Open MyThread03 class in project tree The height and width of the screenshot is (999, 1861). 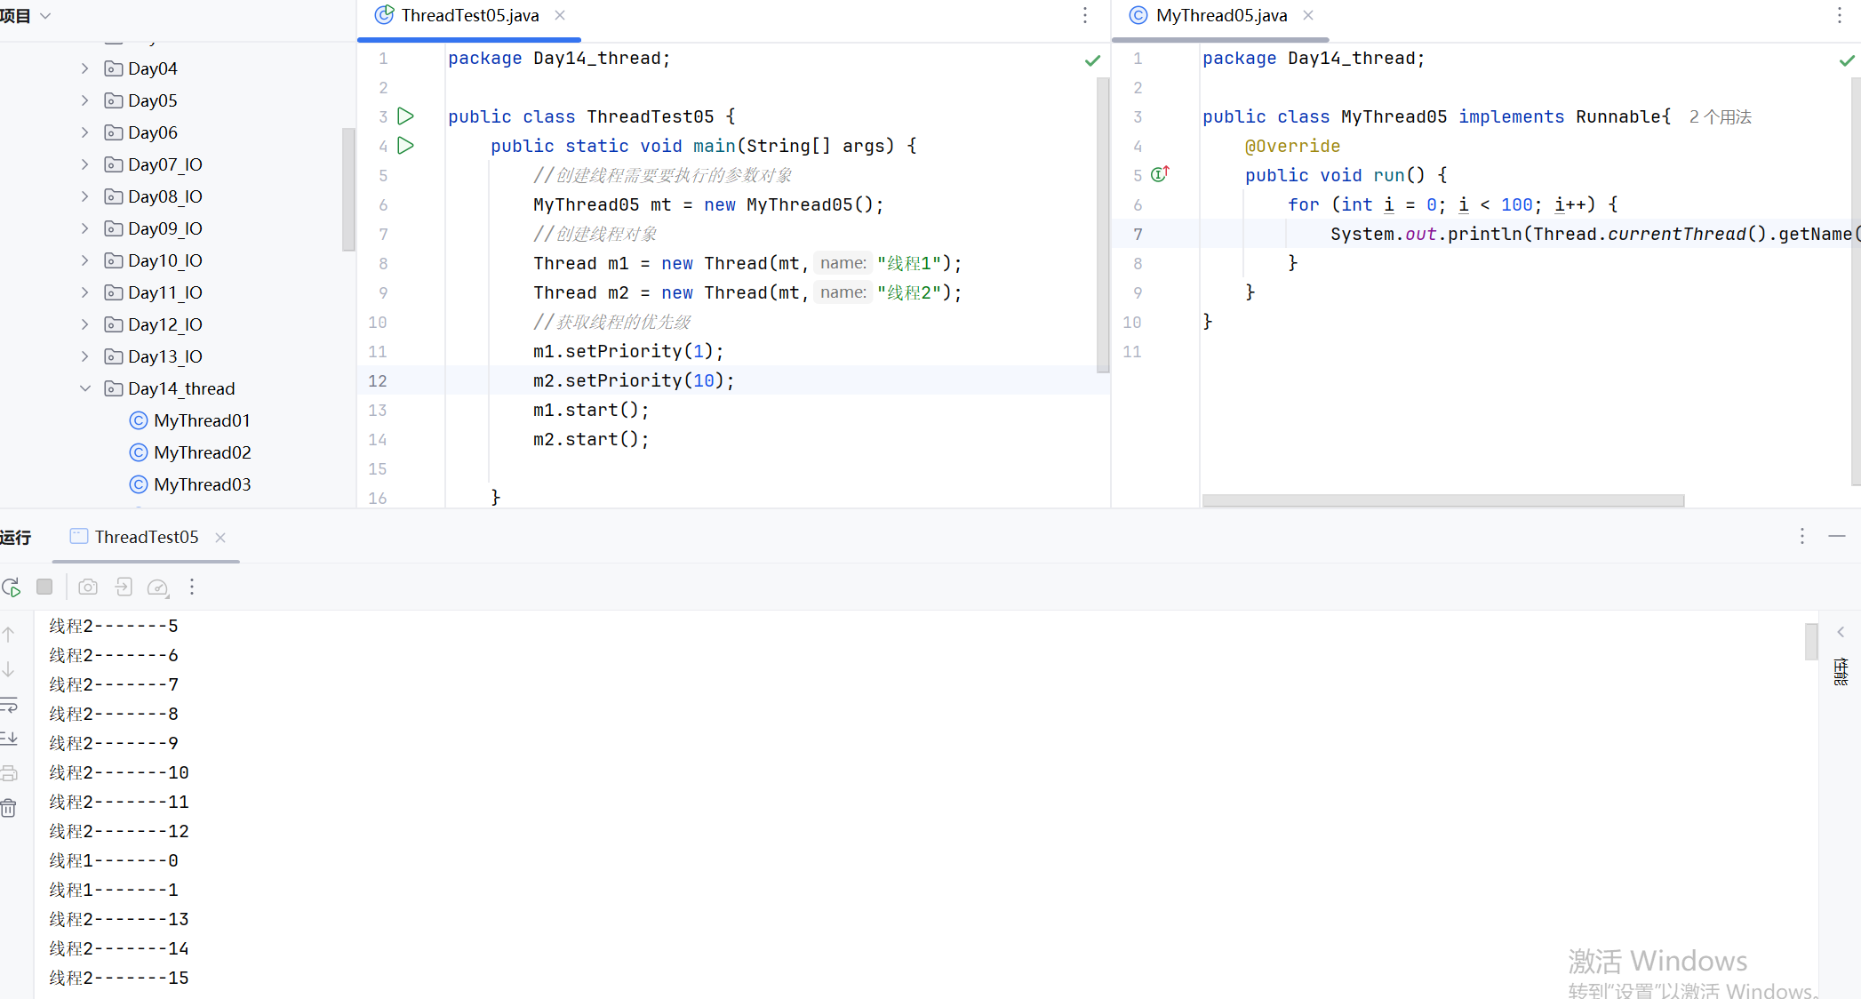pos(202,484)
